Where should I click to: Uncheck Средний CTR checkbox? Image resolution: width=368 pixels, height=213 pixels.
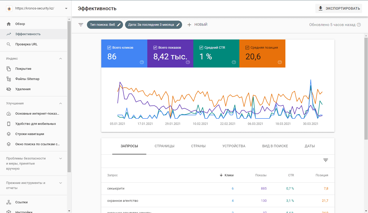(x=201, y=48)
